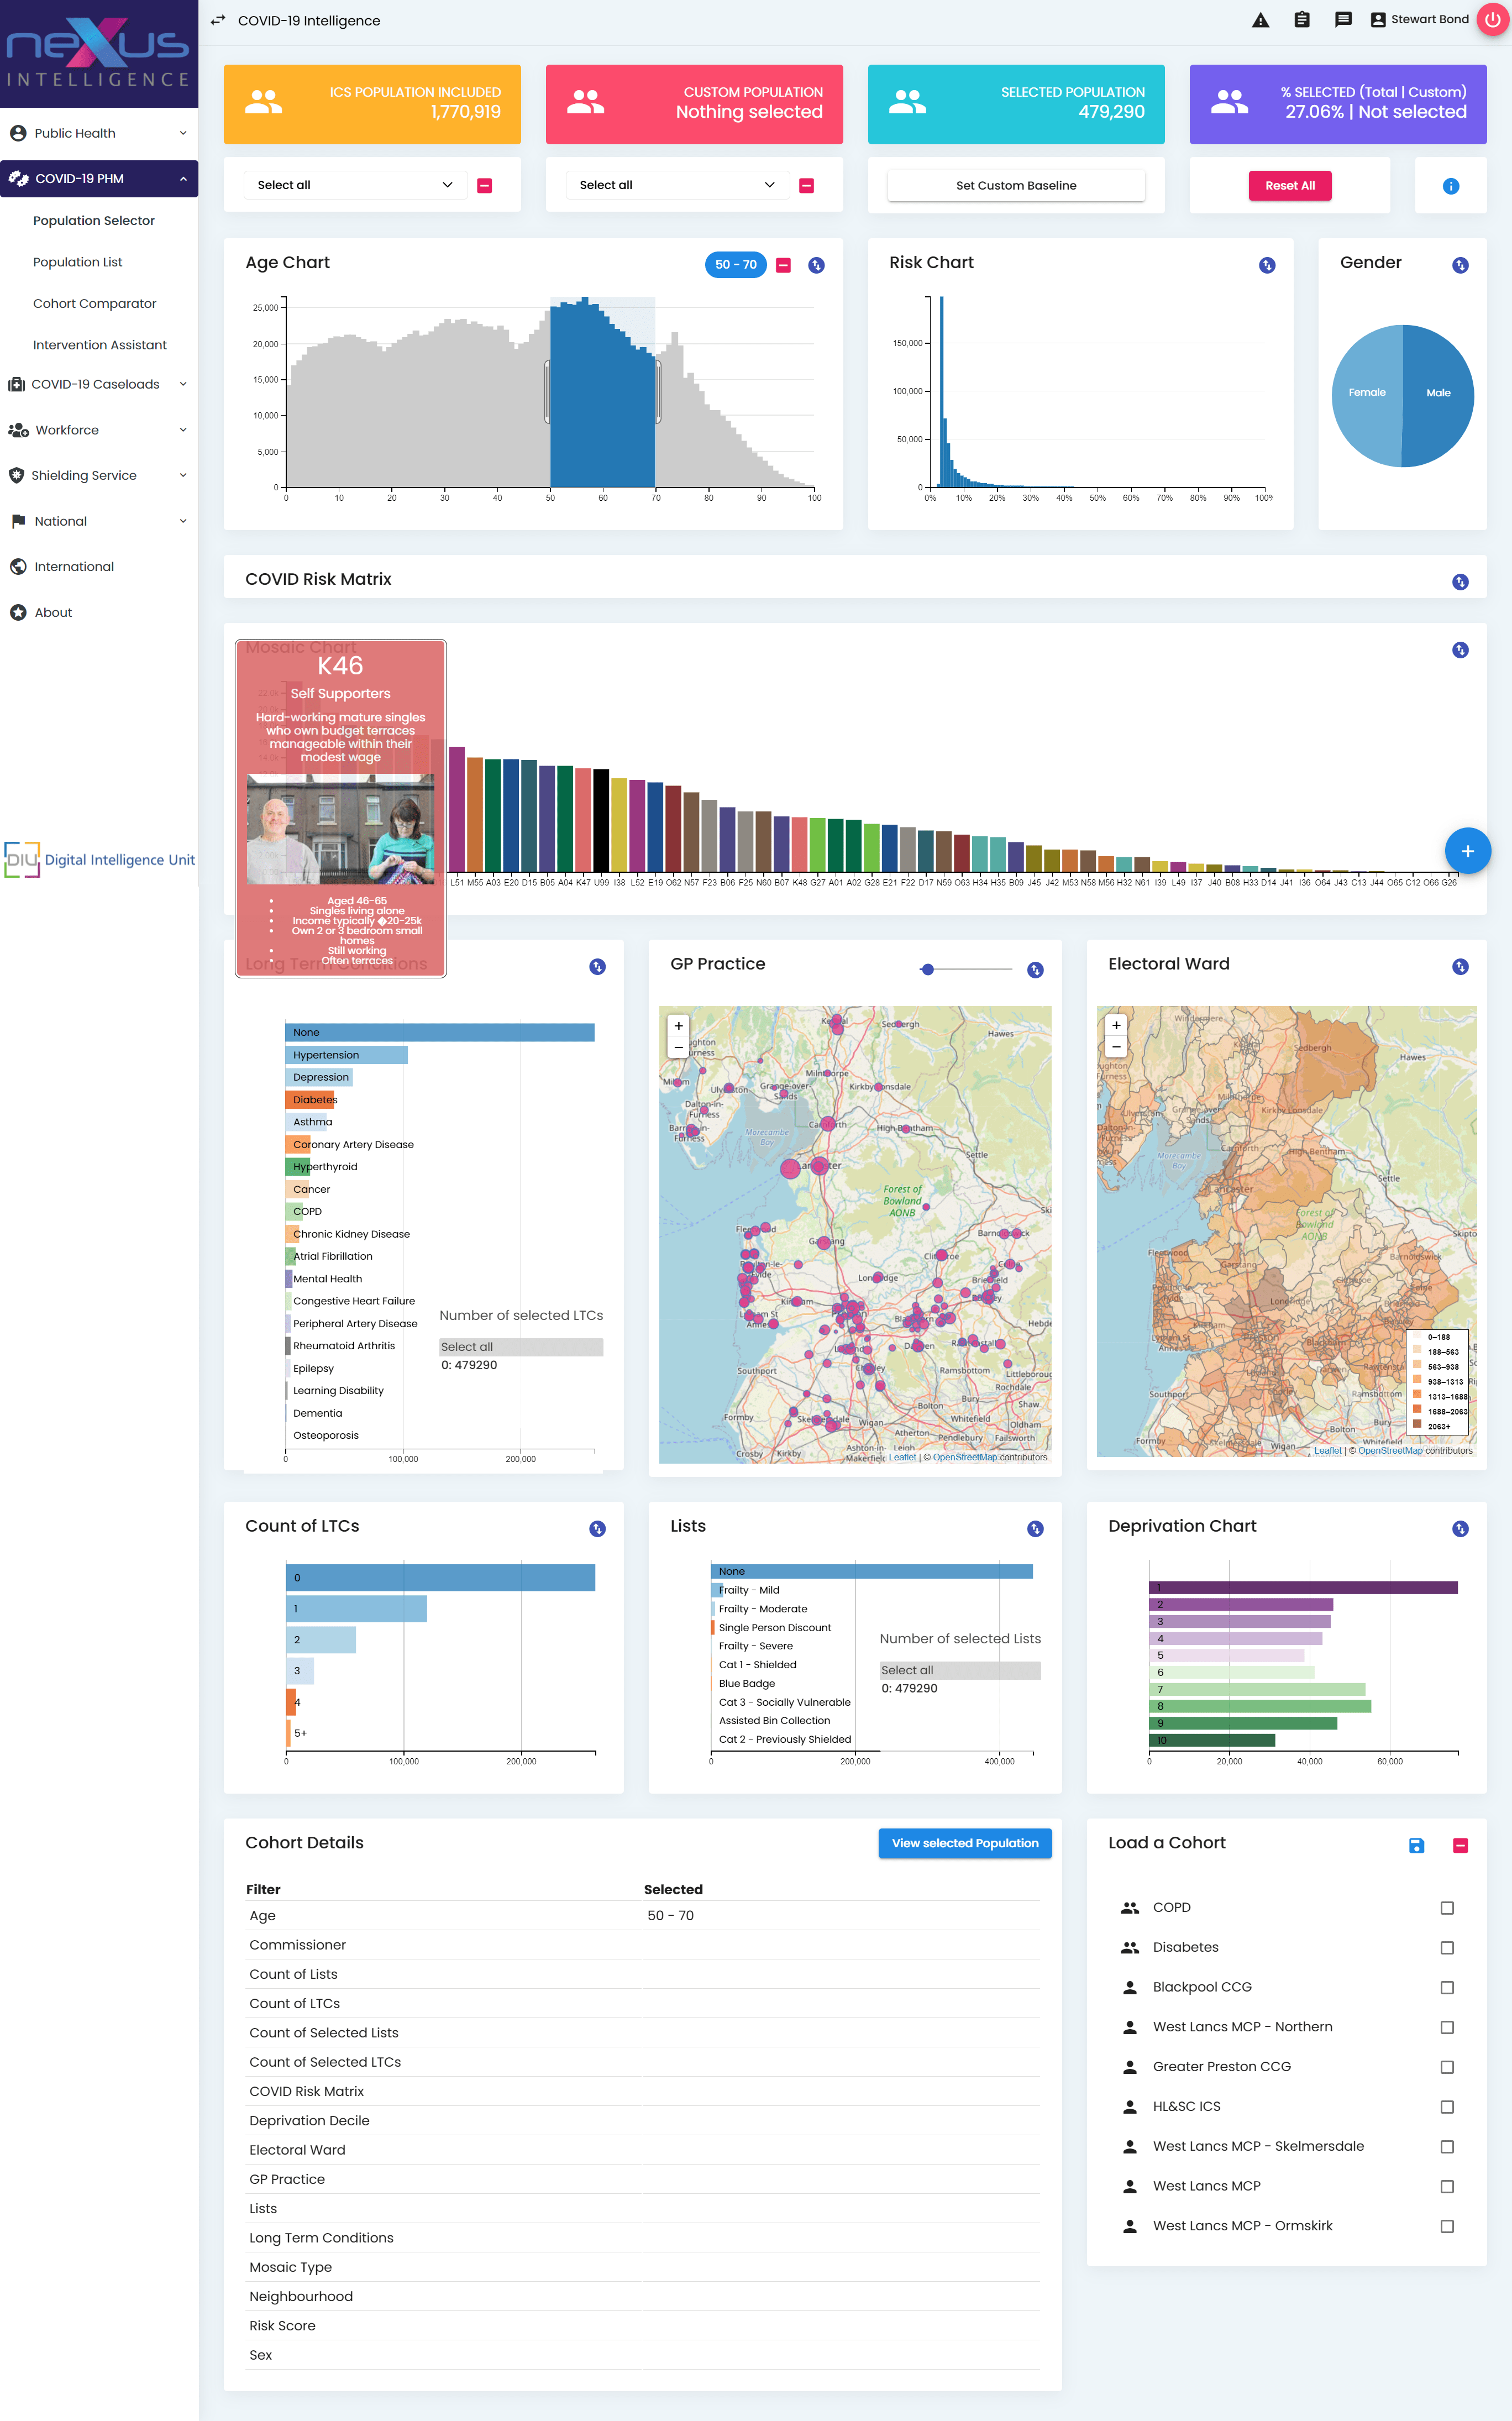Check the West Lancs MCP - Ormskirk box
1512x2421 pixels.
point(1446,2226)
